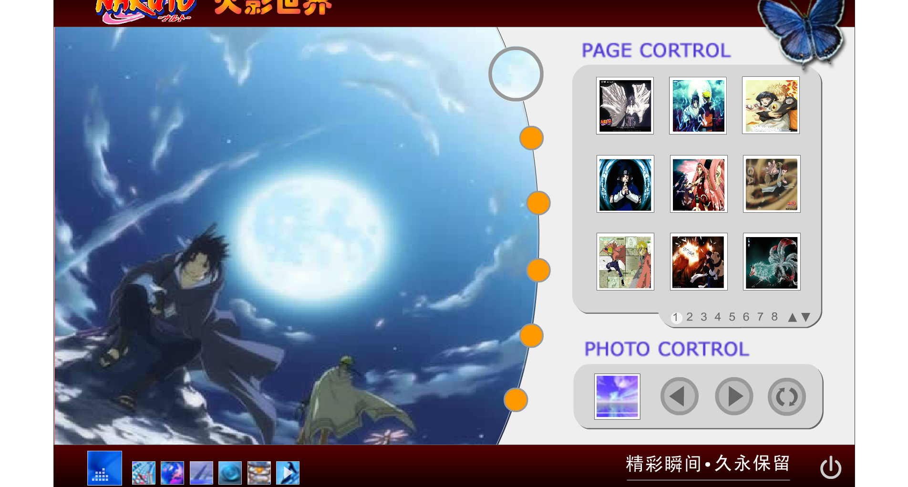
Task: Click the second orange dot on the arc
Action: [538, 203]
